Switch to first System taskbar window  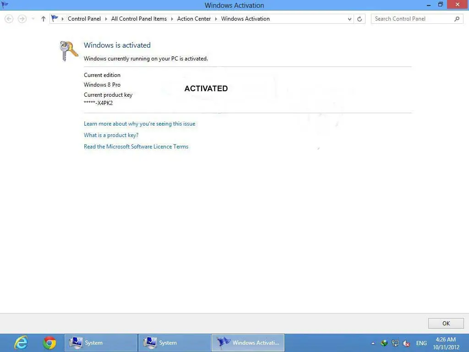(x=100, y=343)
